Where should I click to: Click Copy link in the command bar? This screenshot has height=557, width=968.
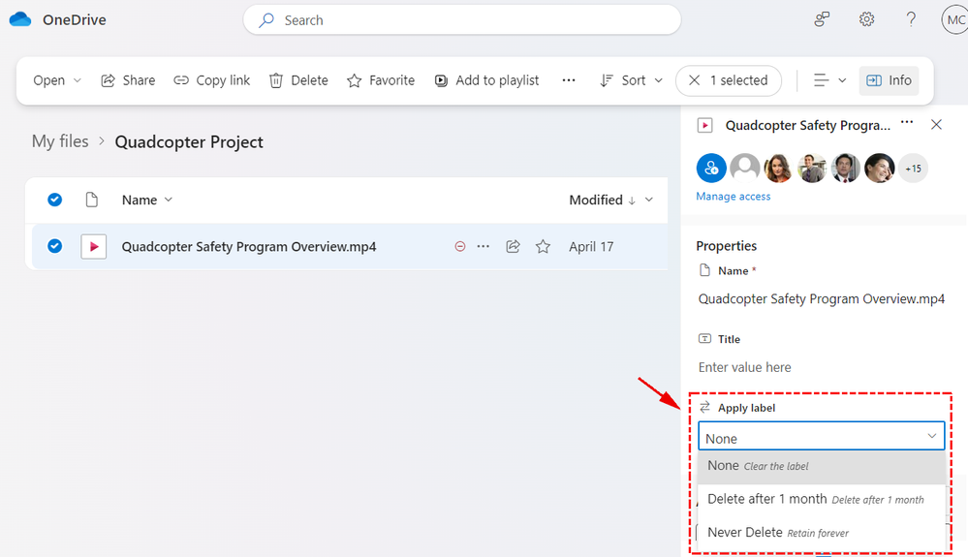click(x=212, y=80)
